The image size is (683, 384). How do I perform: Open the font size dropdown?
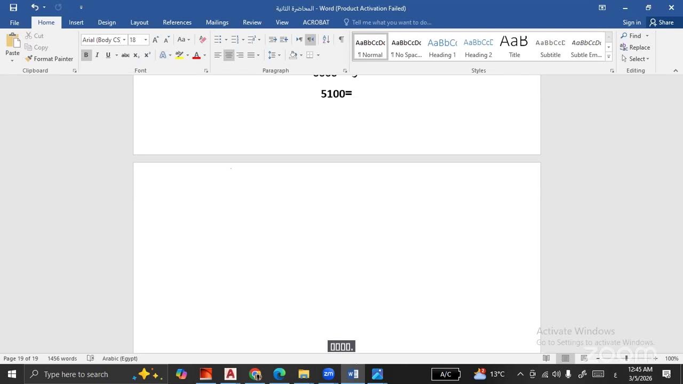click(x=145, y=39)
